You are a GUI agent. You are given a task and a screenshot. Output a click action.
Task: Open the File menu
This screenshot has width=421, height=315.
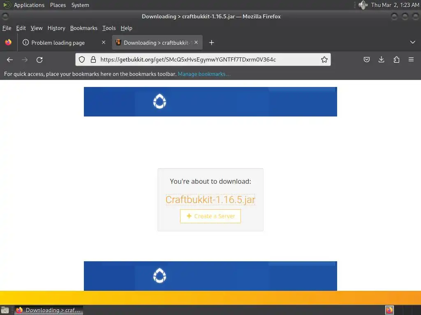[x=7, y=28]
